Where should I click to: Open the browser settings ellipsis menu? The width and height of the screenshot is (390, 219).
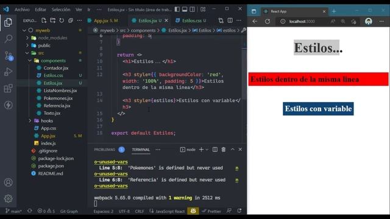click(381, 21)
